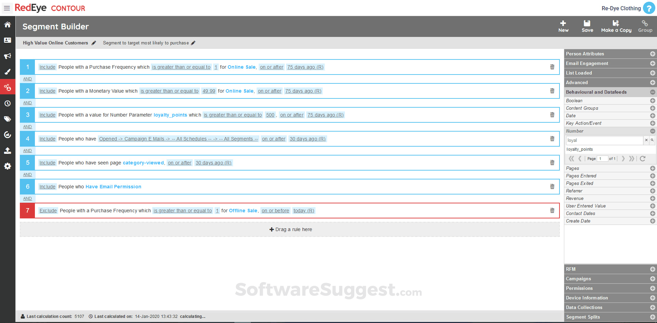Click the scheduling clock icon in sidebar
Screen dimensions: 657x323
(x=7, y=103)
